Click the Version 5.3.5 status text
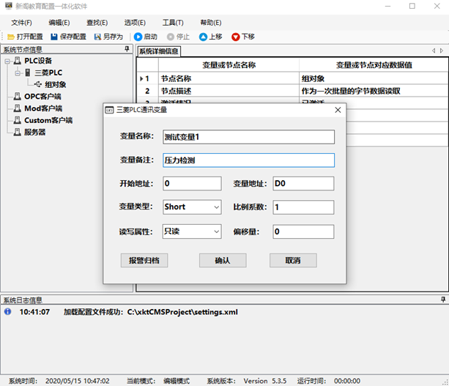The height and width of the screenshot is (386, 449). click(265, 381)
